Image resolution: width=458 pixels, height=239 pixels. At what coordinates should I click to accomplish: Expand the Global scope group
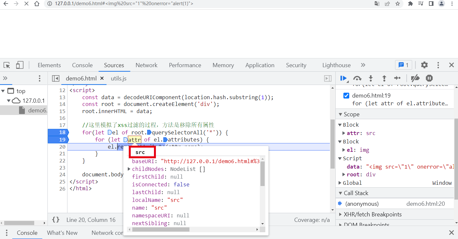340,183
